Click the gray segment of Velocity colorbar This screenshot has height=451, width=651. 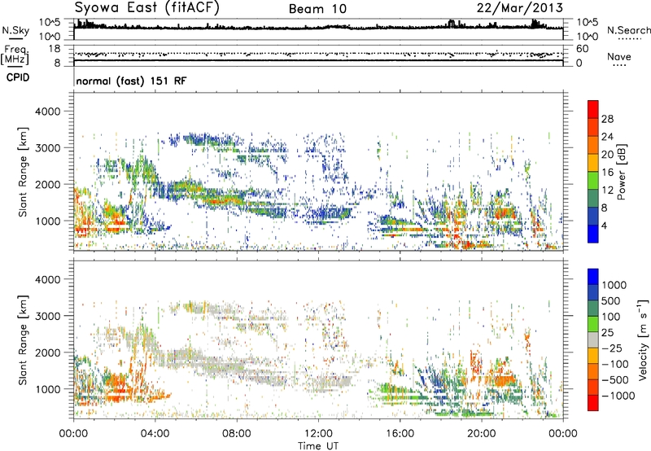(593, 339)
